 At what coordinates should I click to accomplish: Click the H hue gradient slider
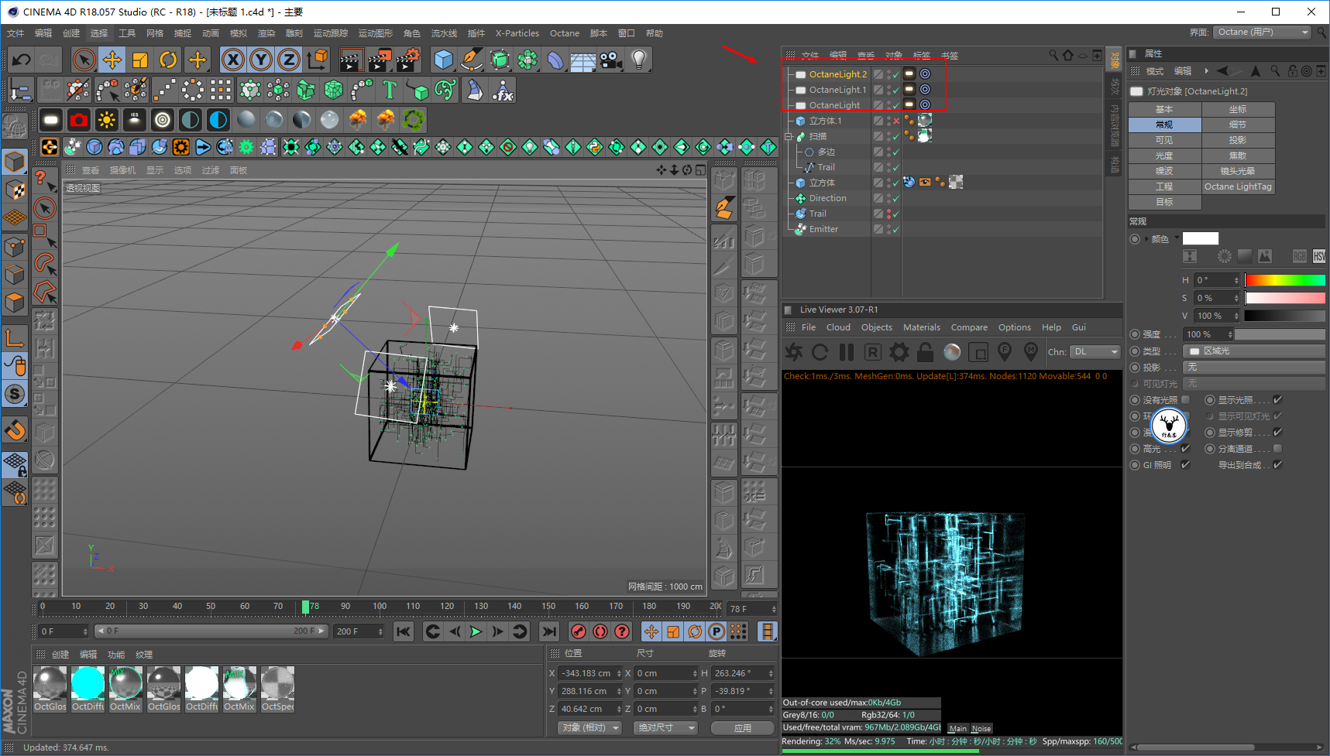click(x=1285, y=280)
